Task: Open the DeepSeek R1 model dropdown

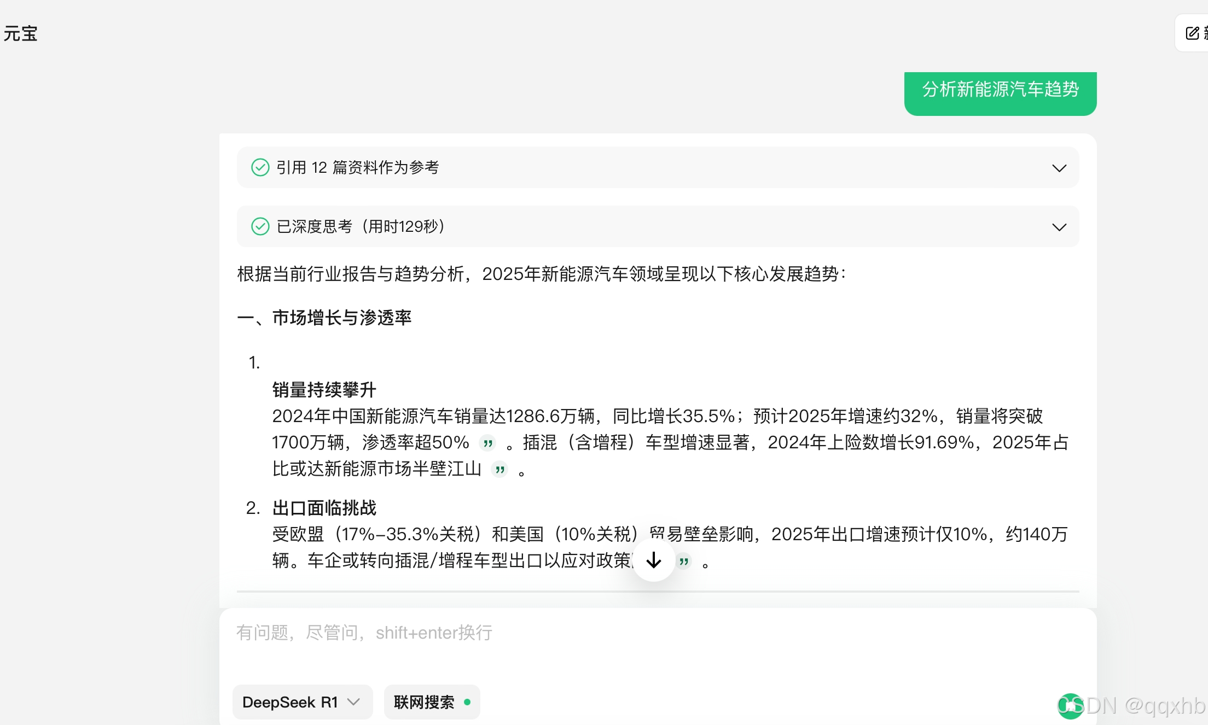Action: (302, 702)
